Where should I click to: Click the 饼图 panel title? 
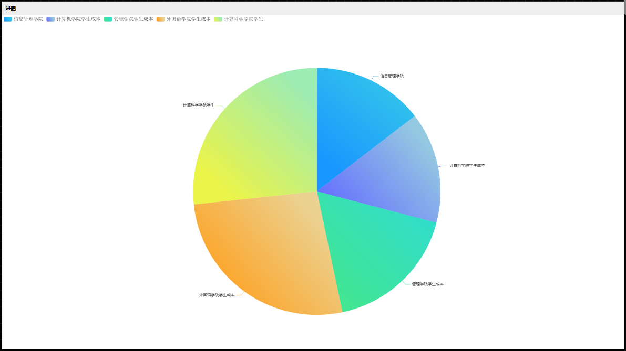point(11,8)
